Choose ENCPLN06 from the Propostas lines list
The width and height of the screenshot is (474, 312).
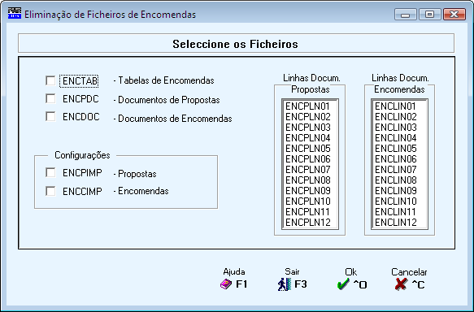(x=310, y=159)
